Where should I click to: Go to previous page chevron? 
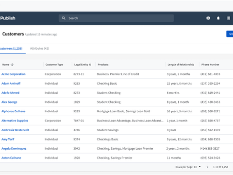click(x=207, y=167)
